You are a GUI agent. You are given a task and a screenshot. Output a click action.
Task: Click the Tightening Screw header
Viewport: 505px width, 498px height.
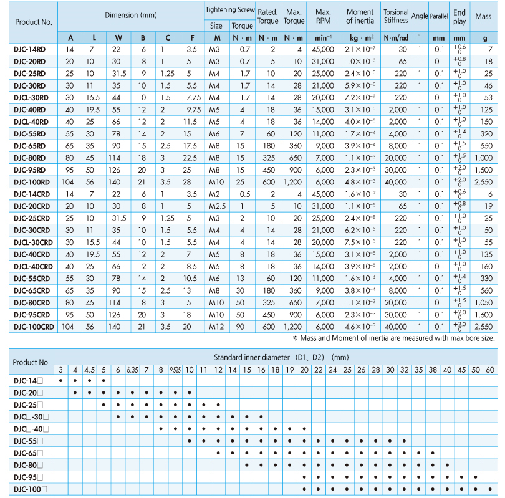point(229,10)
